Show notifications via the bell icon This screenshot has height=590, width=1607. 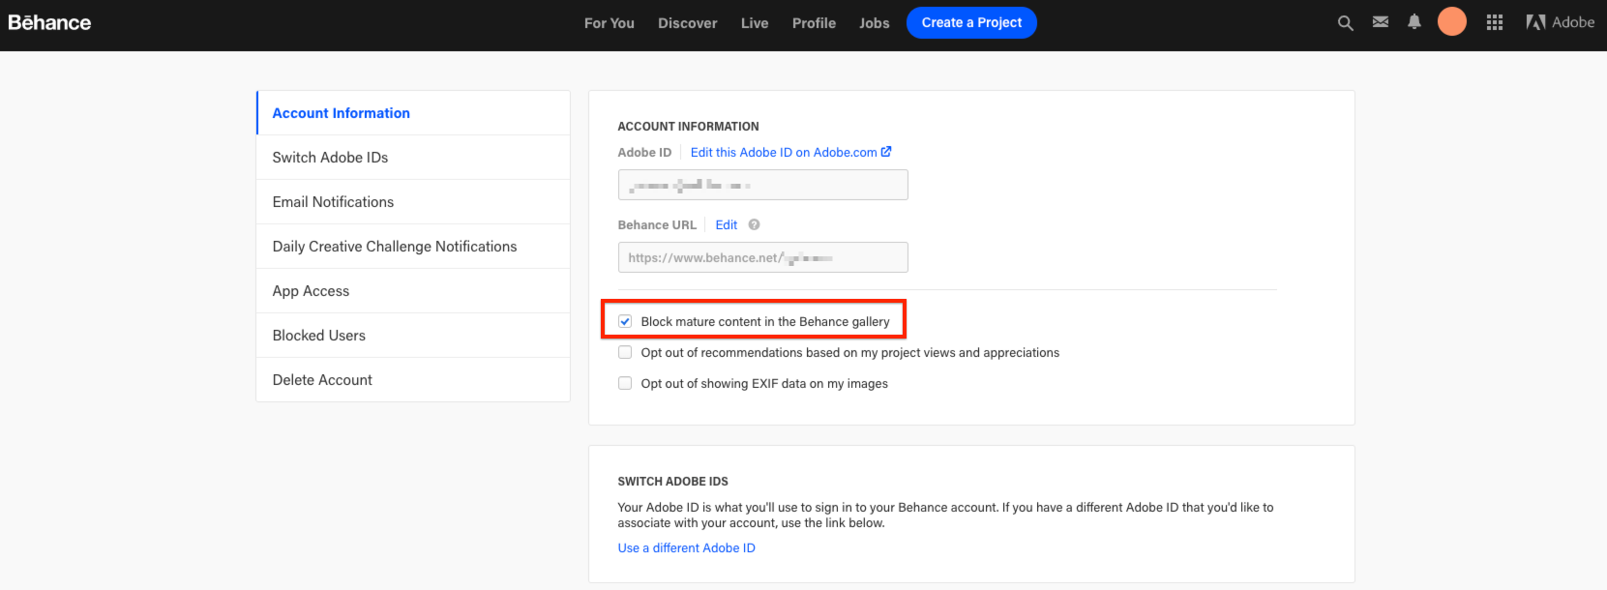1414,22
